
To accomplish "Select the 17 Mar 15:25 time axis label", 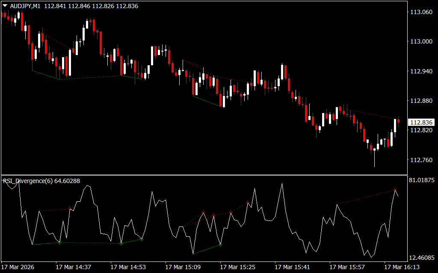I will point(237,267).
